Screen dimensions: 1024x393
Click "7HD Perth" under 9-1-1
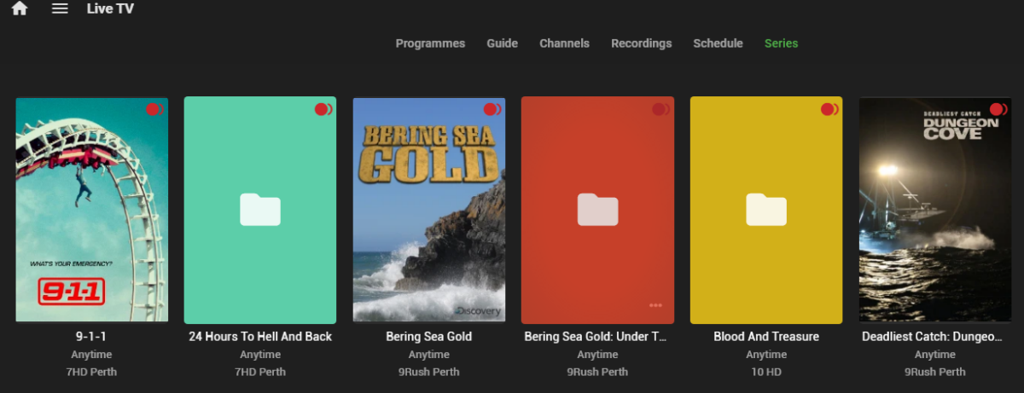coord(91,372)
